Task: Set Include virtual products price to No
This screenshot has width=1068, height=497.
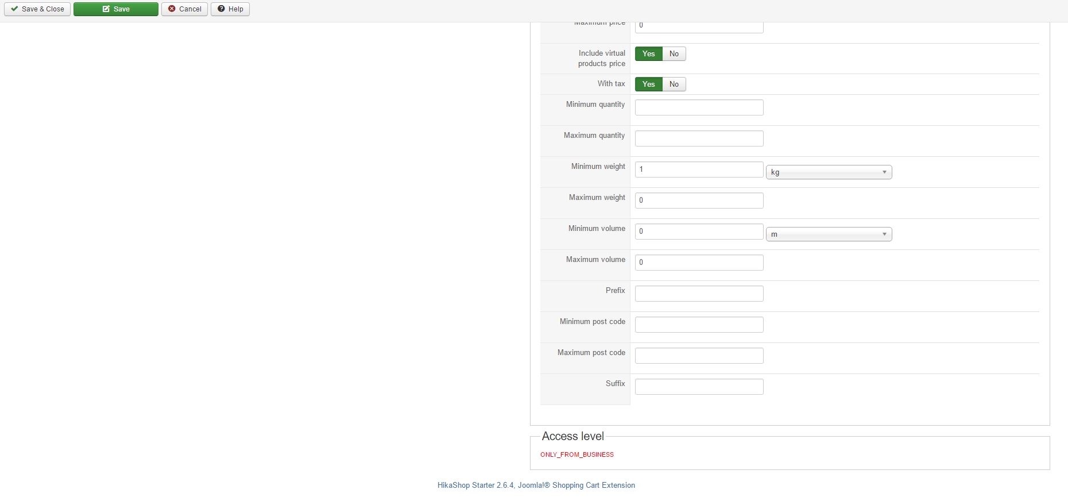Action: (x=674, y=54)
